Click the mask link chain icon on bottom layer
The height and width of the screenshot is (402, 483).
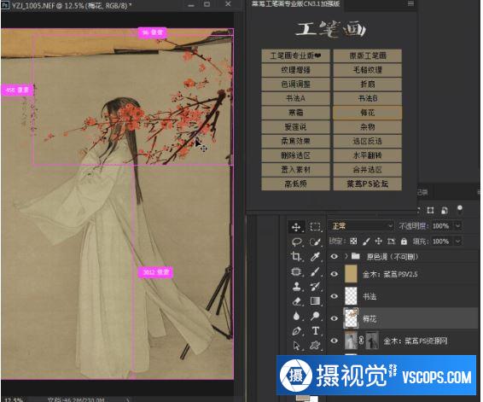[x=361, y=341]
